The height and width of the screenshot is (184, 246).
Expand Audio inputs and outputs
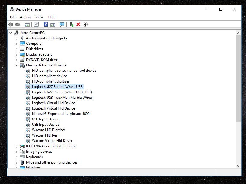[x=16, y=38]
